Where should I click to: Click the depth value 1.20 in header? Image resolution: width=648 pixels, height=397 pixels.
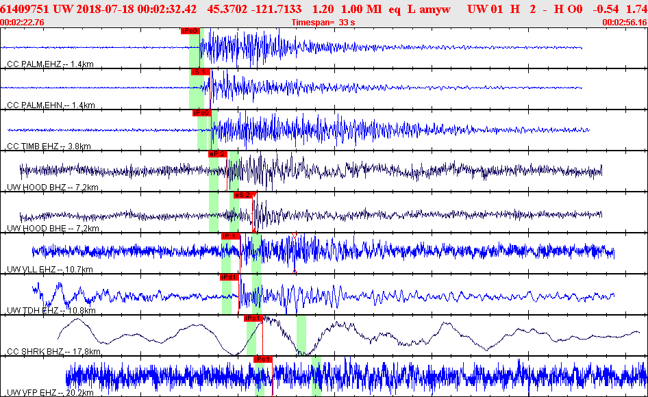pyautogui.click(x=323, y=9)
